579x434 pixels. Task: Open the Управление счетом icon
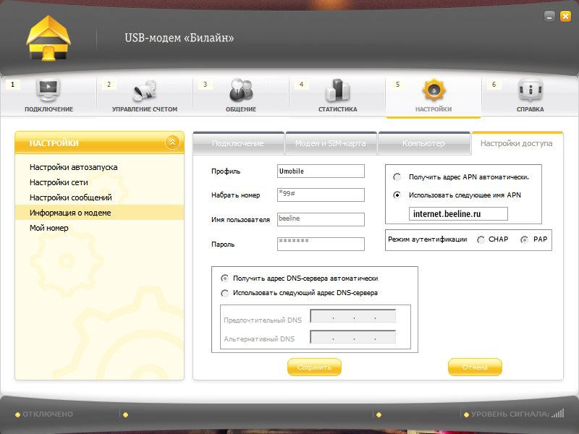(x=145, y=91)
